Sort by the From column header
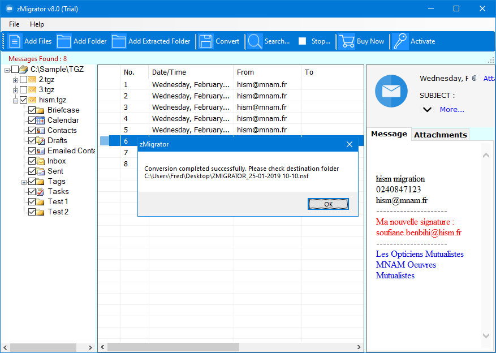Viewport: 496px width, 353px height. point(268,72)
